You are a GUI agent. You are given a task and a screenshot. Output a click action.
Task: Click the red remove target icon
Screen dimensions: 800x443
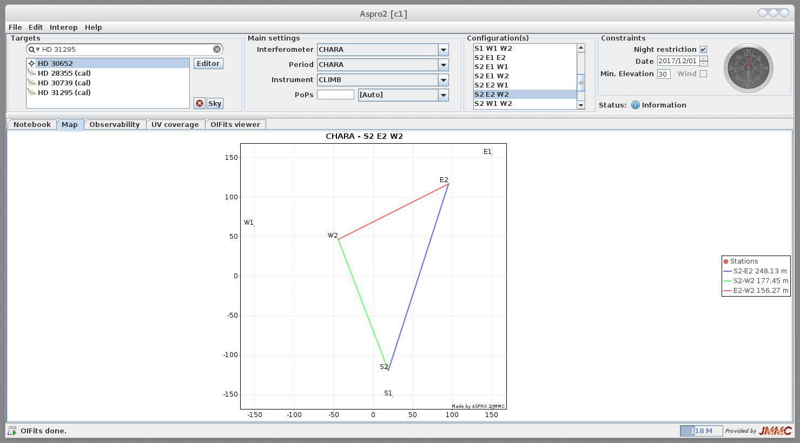[200, 103]
